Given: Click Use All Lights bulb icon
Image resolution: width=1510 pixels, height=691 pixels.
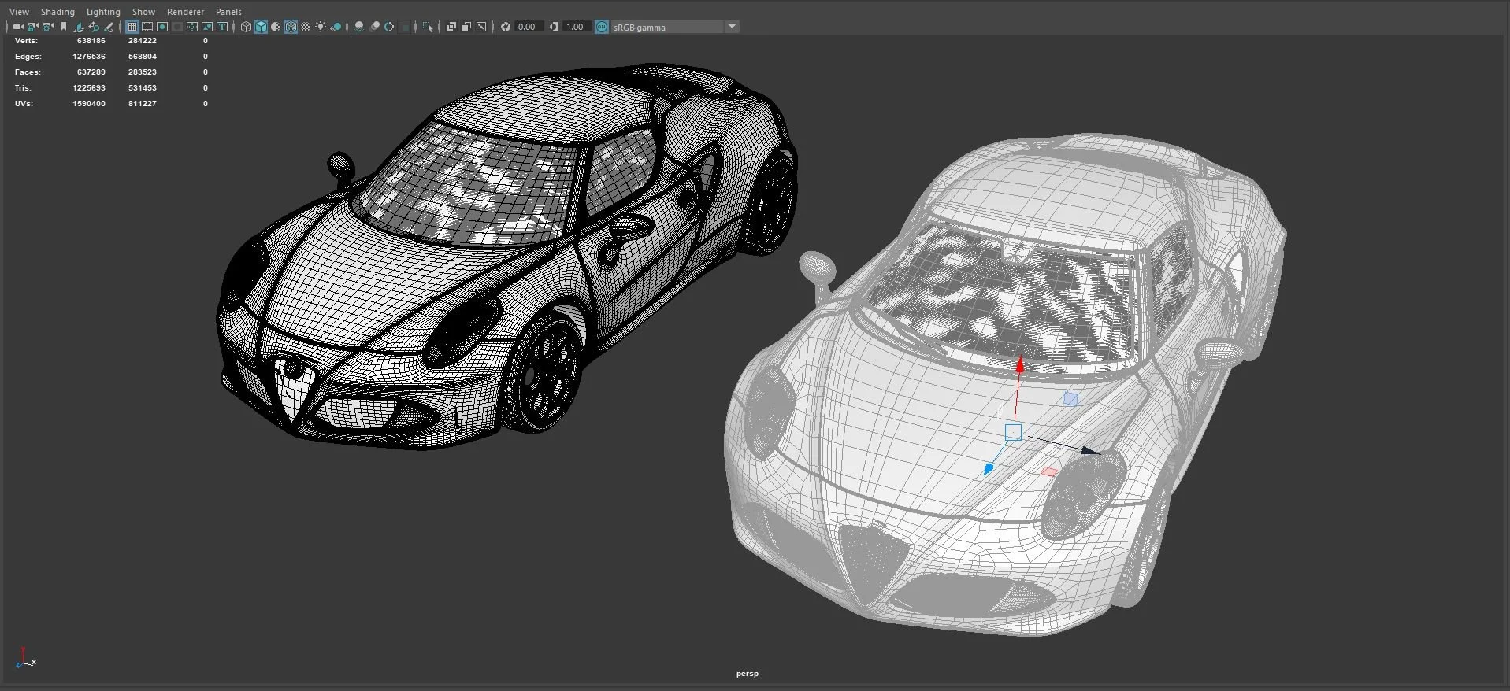Looking at the screenshot, I should pyautogui.click(x=320, y=27).
